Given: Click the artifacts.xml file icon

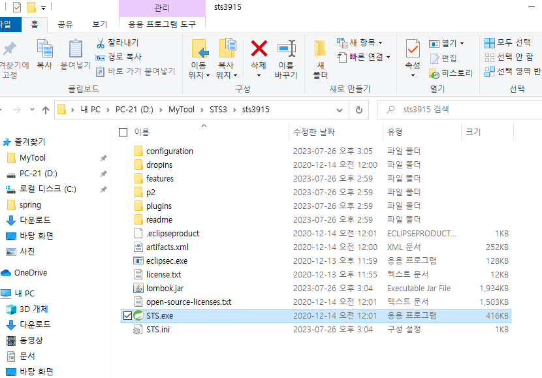Looking at the screenshot, I should coord(138,247).
